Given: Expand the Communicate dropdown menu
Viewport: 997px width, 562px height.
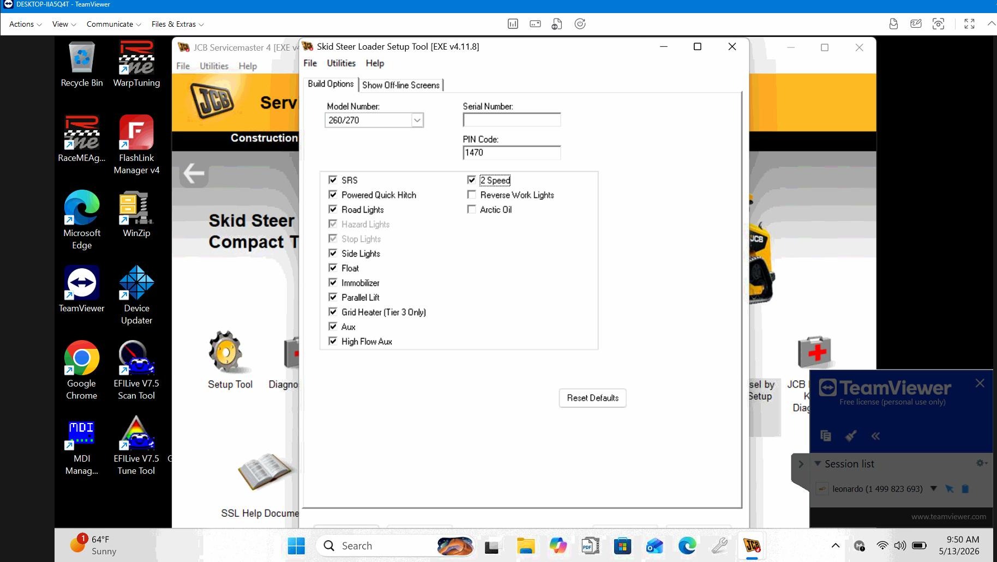Looking at the screenshot, I should pos(113,24).
